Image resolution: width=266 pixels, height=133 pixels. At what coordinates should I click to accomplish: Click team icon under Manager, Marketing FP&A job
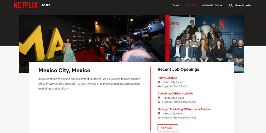point(159,117)
